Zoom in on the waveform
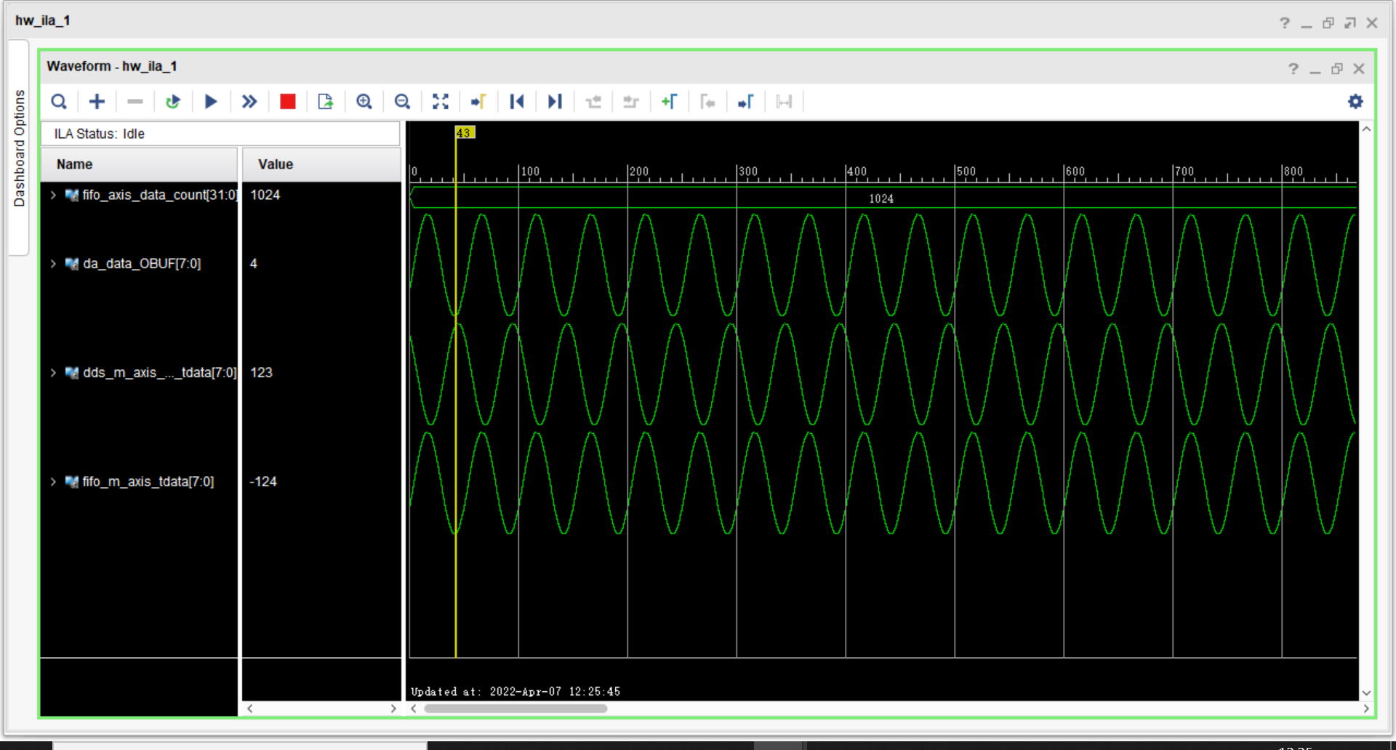Screen dimensions: 1396x750 click(x=364, y=102)
